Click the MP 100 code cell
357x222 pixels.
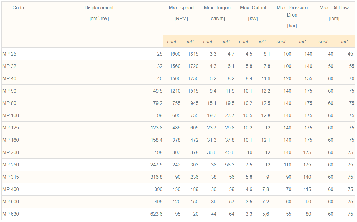[11, 116]
